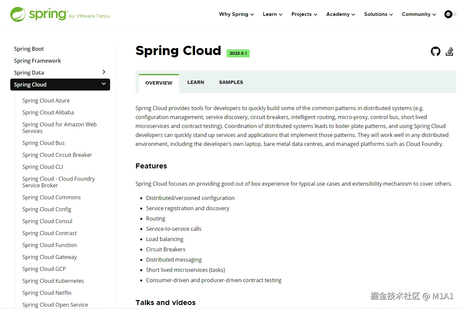This screenshot has width=462, height=309.
Task: Open the Learn menu in top navigation
Action: click(273, 14)
